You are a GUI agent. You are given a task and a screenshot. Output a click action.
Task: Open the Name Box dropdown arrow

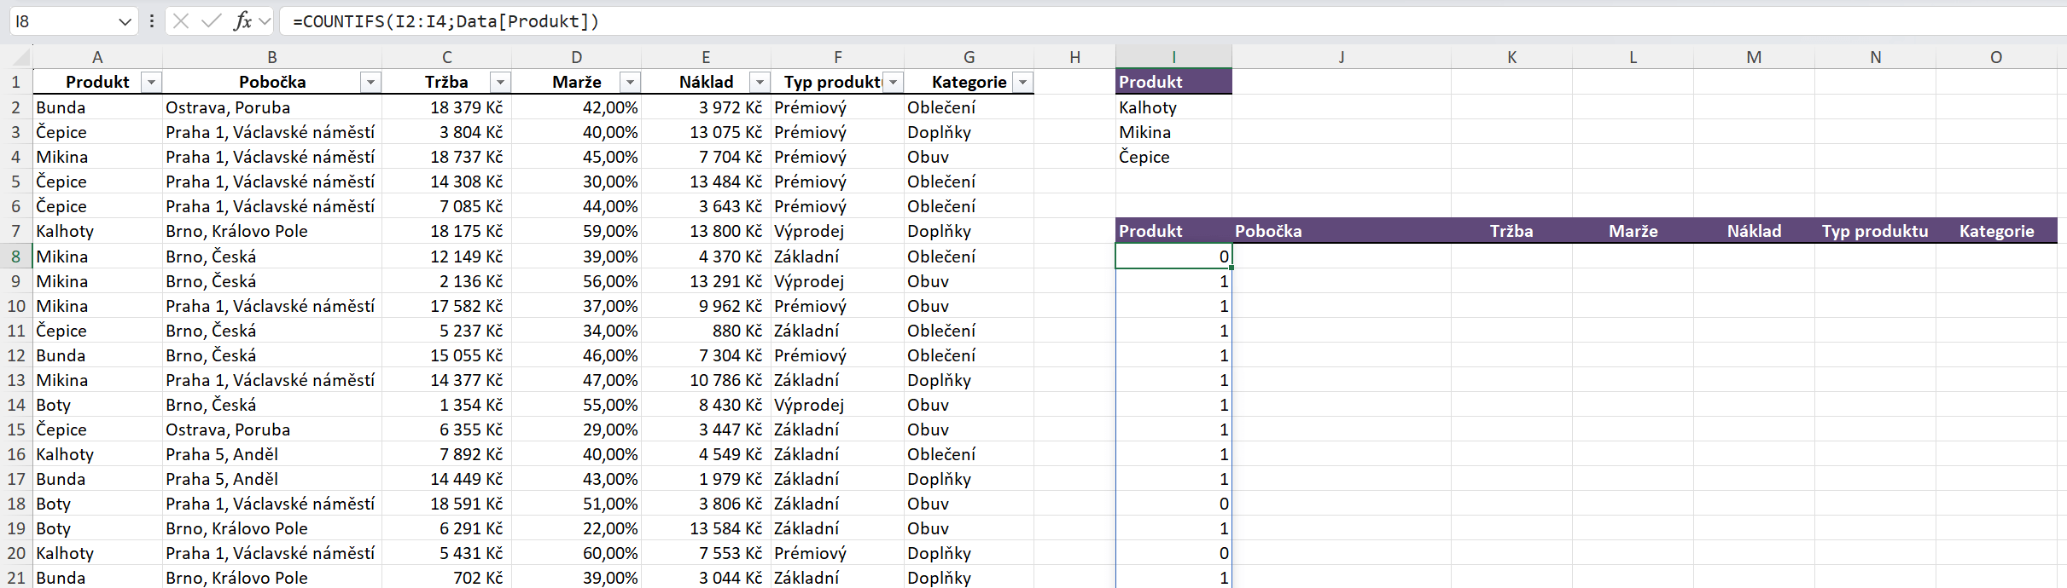click(125, 21)
